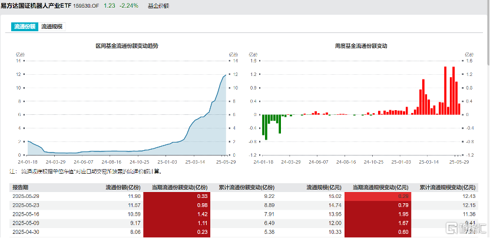Image resolution: width=490 pixels, height=238 pixels.
Task: Click the 流通规模(亿元) column header
Action: click(323, 188)
